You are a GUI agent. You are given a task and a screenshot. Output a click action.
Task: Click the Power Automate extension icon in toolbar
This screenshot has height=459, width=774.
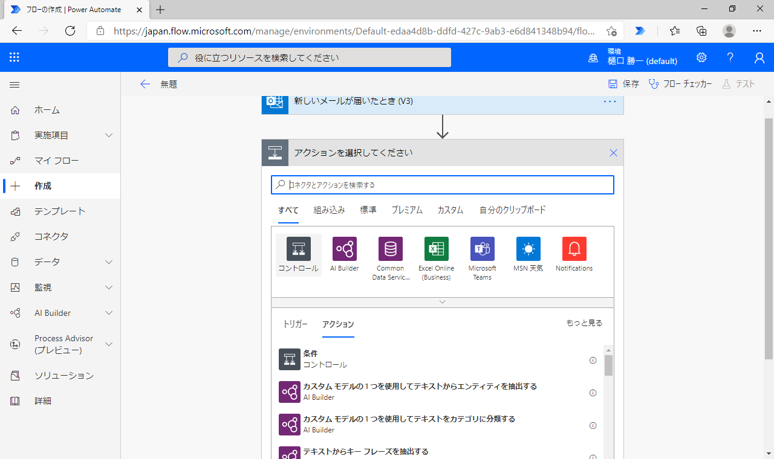640,31
